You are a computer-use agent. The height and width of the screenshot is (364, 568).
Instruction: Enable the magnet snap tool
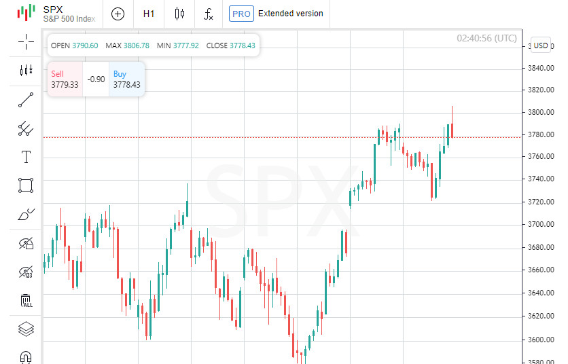click(x=26, y=357)
